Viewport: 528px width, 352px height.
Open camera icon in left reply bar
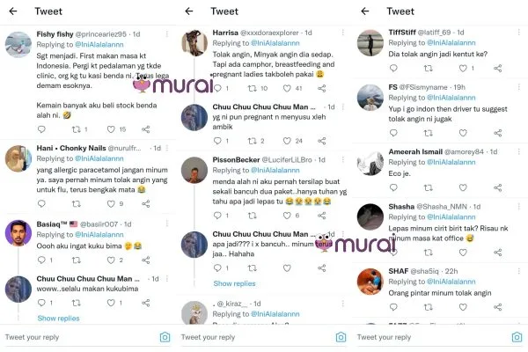pos(165,337)
